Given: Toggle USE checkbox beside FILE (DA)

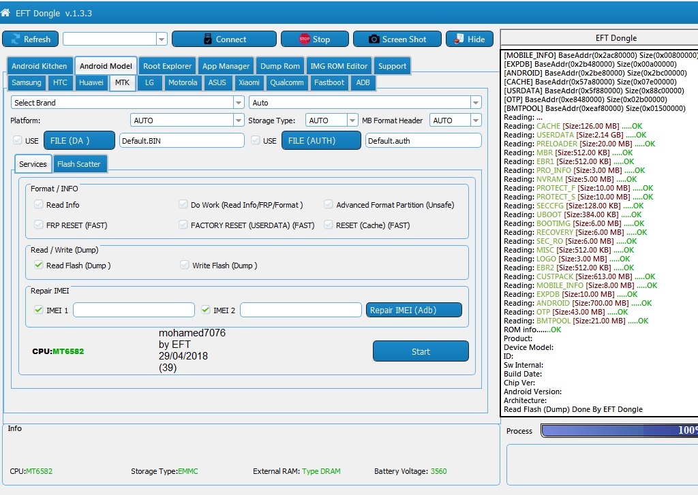Looking at the screenshot, I should (17, 140).
